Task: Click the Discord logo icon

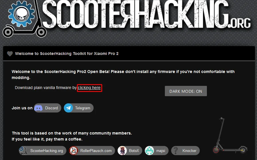Action: point(38,108)
